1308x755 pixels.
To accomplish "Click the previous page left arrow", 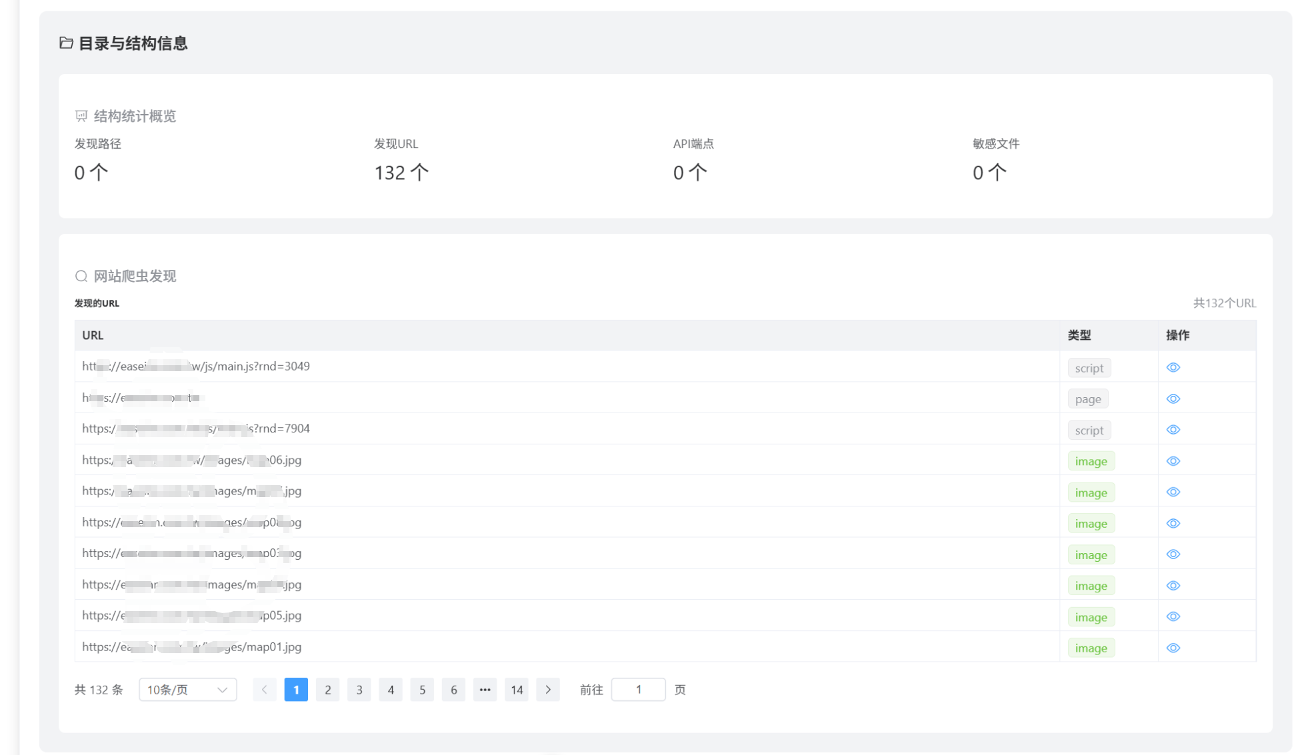I will click(265, 690).
